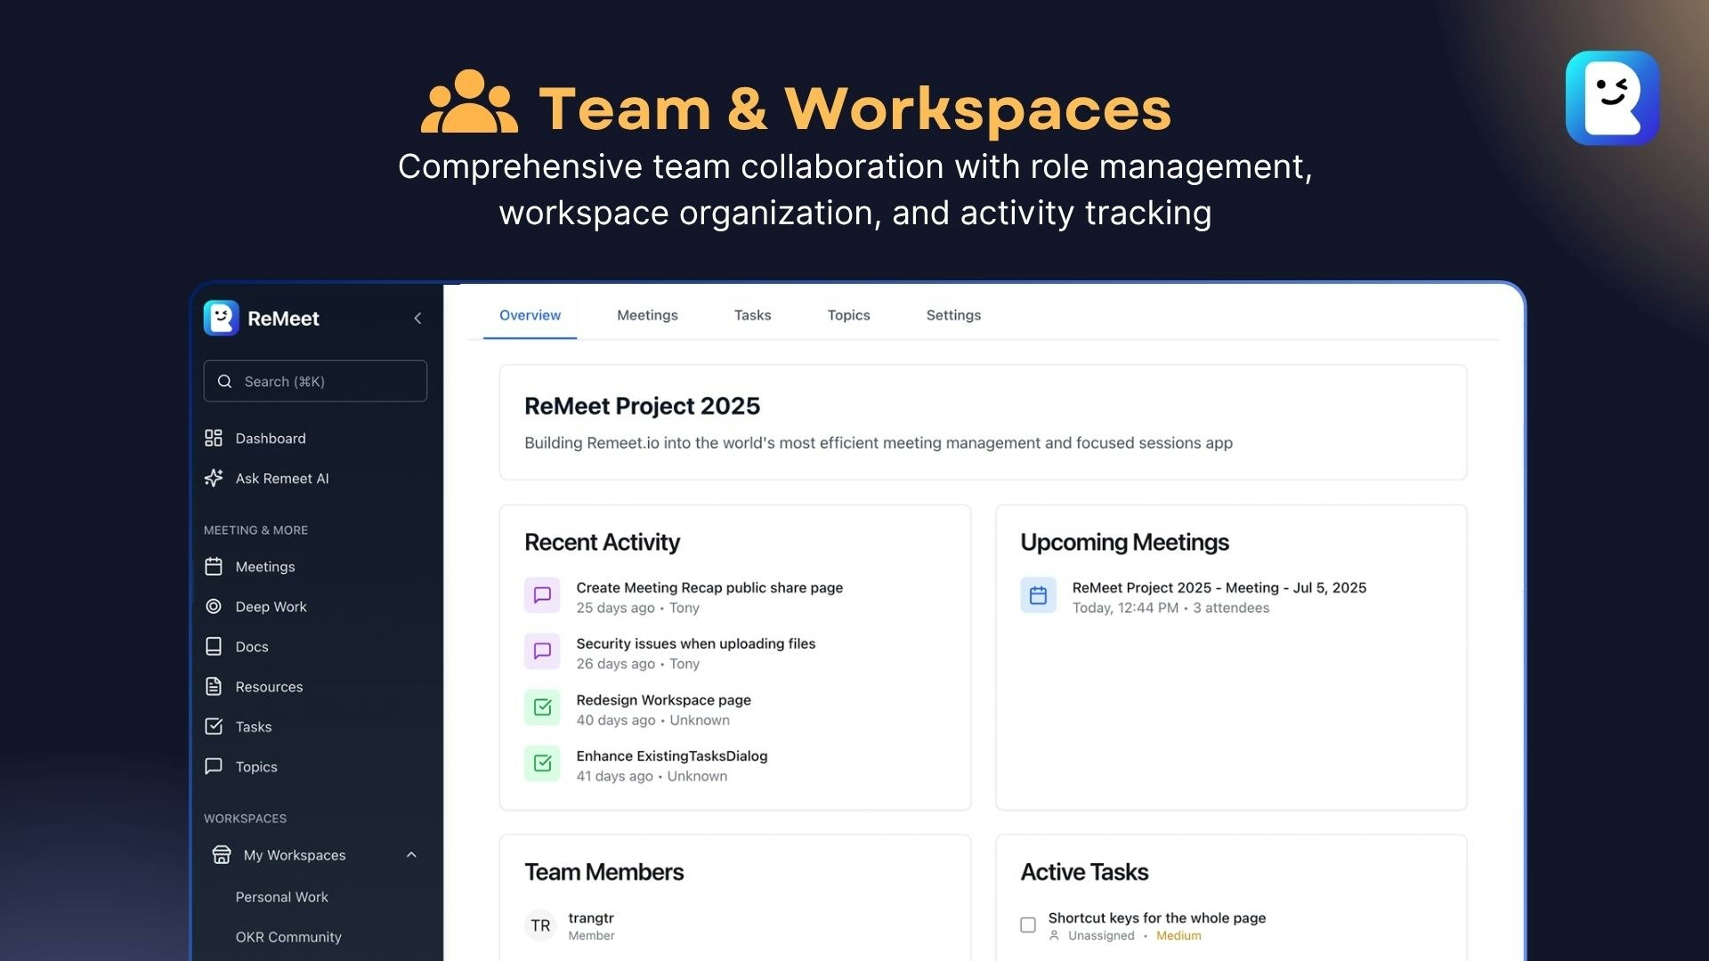Click the search magnifier icon
The height and width of the screenshot is (961, 1709).
(225, 382)
